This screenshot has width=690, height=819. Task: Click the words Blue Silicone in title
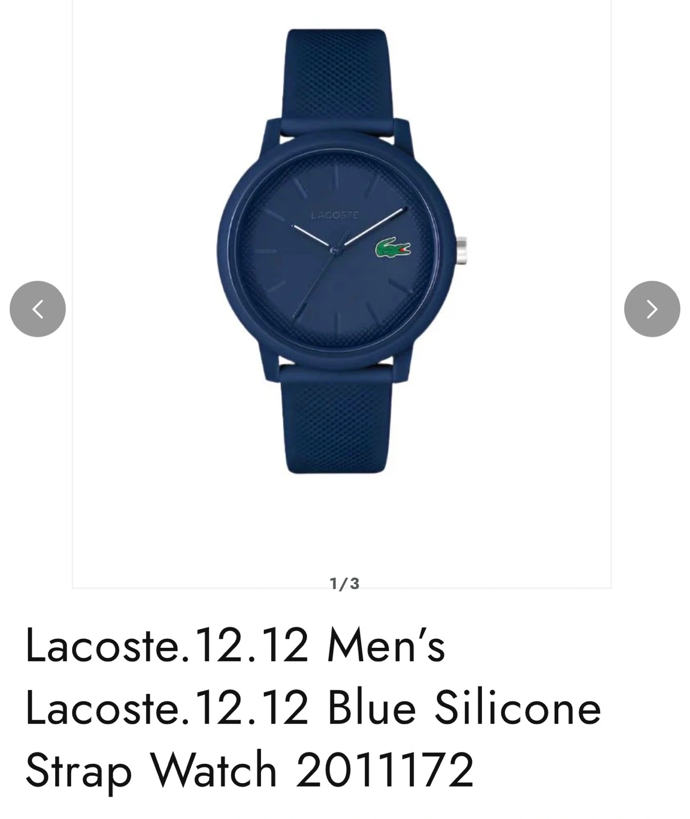pos(464,708)
